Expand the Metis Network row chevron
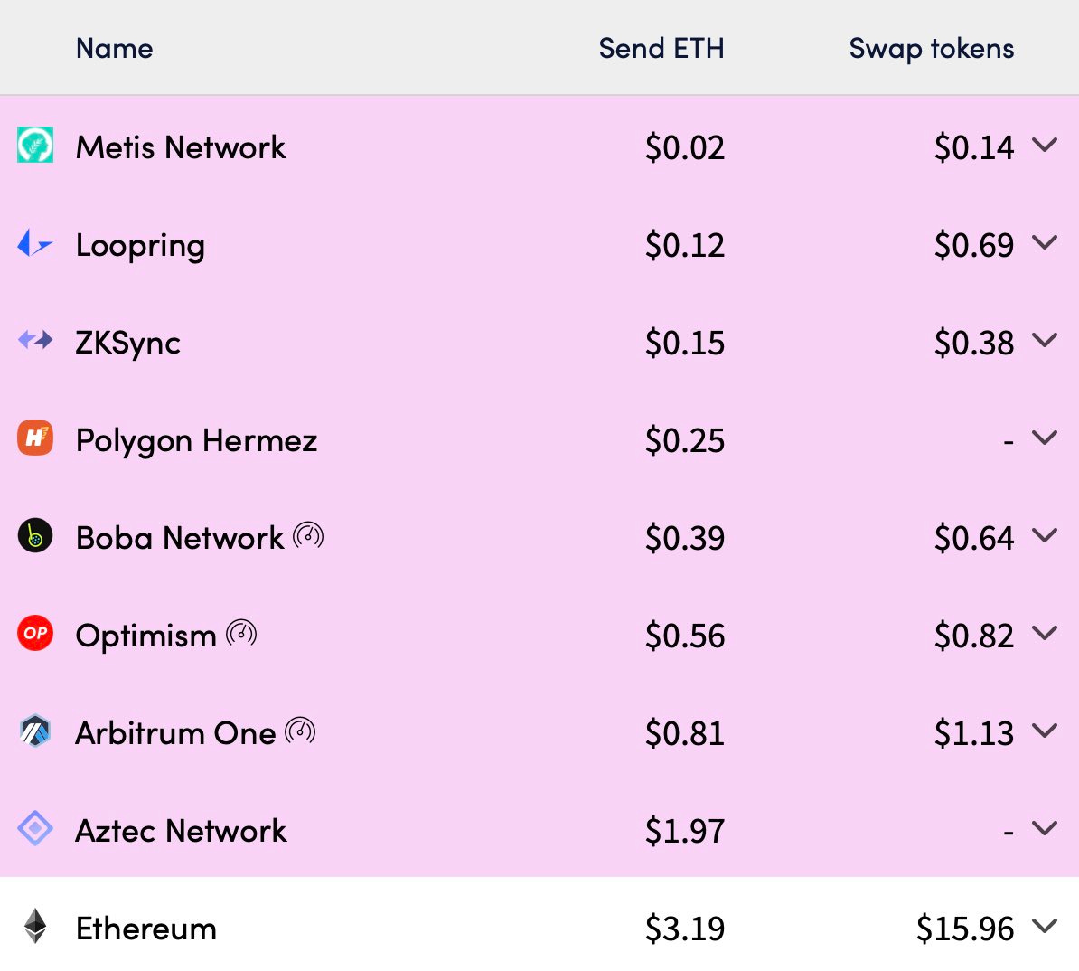The image size is (1079, 971). click(x=1045, y=145)
